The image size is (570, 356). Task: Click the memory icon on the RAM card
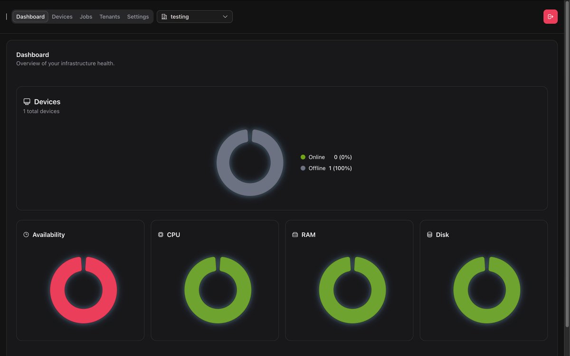[x=295, y=234]
